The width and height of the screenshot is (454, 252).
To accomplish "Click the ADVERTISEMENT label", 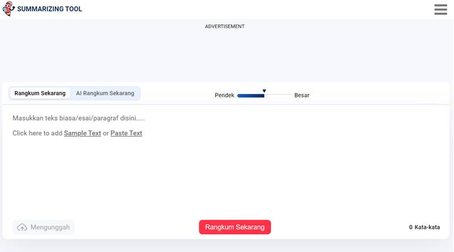I will click(225, 26).
